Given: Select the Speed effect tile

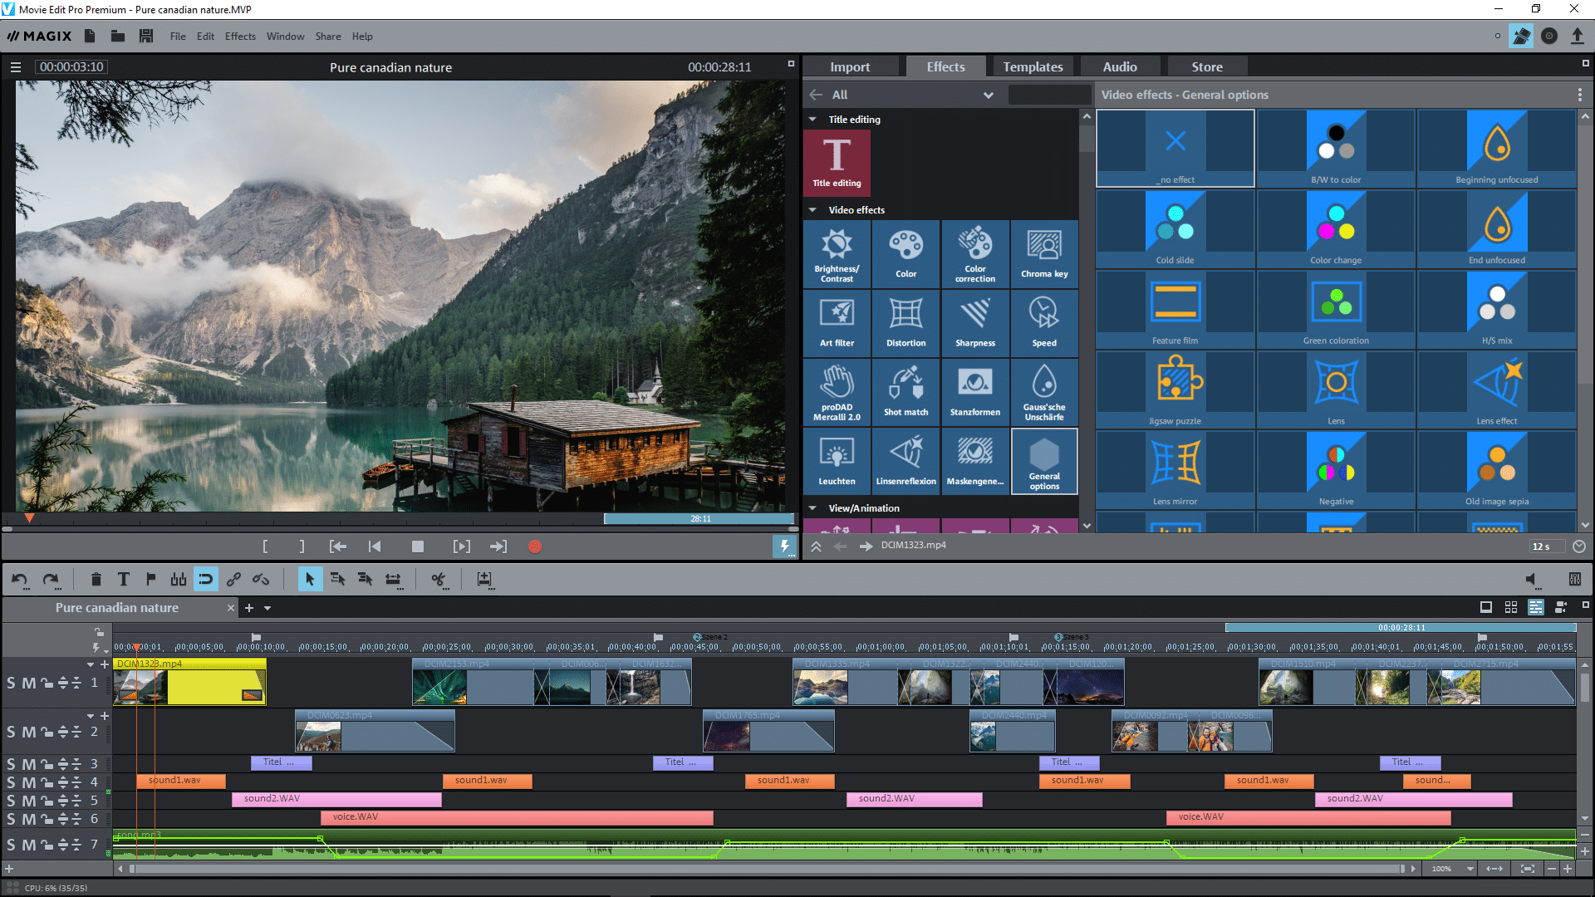Looking at the screenshot, I should click(x=1044, y=323).
